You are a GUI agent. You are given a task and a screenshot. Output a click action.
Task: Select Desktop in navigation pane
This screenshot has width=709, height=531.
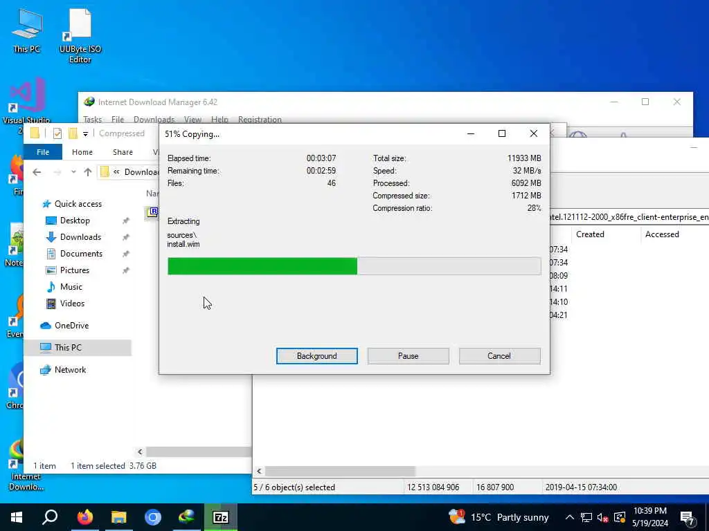(69, 221)
